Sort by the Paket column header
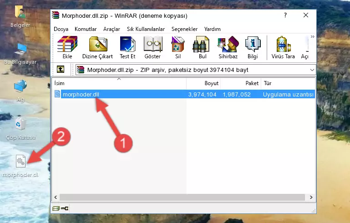 click(x=241, y=83)
